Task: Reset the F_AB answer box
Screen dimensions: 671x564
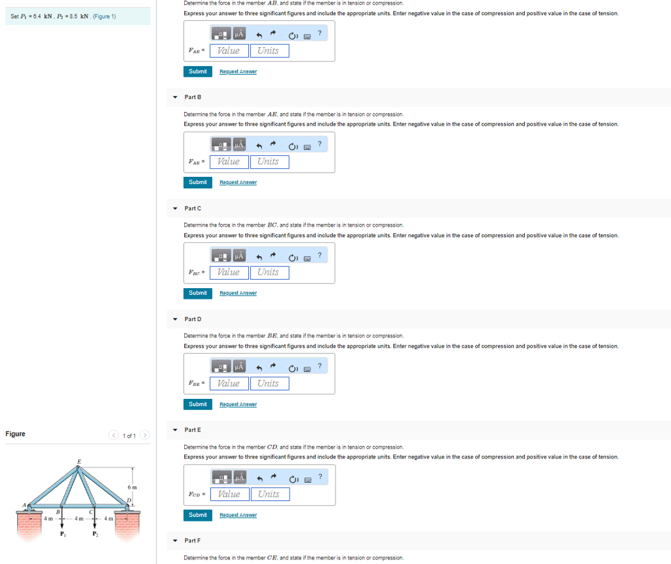Action: pyautogui.click(x=293, y=35)
